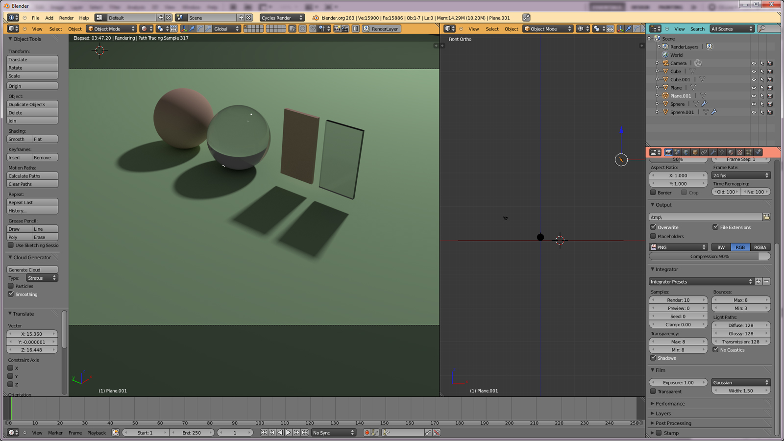Image resolution: width=784 pixels, height=441 pixels.
Task: Click the render OpenGL image camera icon
Action: pos(337,29)
